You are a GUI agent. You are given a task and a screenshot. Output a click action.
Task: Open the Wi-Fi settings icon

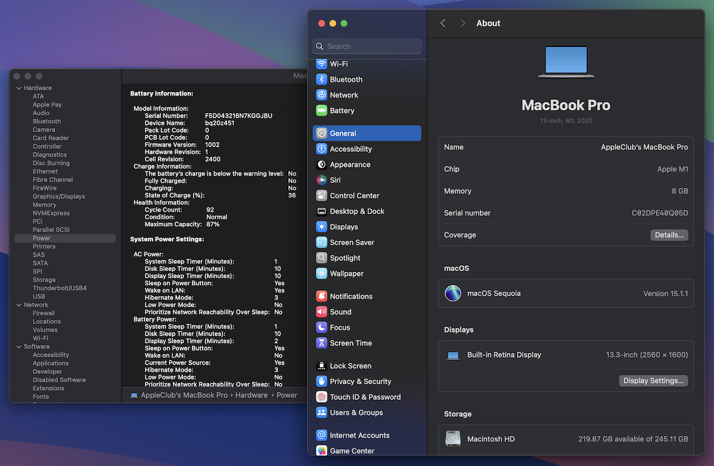point(321,64)
